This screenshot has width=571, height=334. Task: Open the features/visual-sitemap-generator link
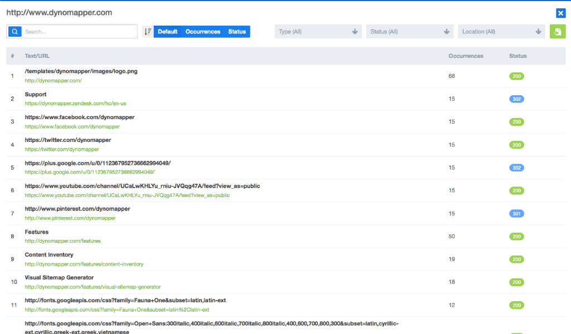[x=93, y=287]
